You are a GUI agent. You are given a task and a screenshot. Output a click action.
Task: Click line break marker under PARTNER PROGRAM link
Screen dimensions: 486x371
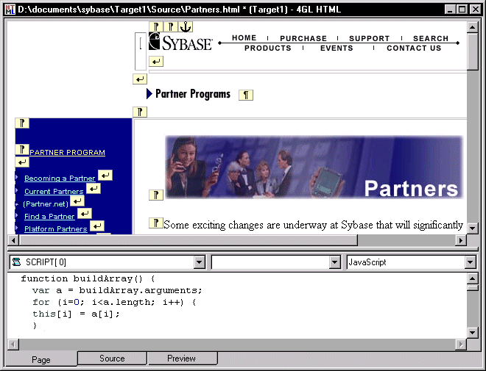point(22,162)
